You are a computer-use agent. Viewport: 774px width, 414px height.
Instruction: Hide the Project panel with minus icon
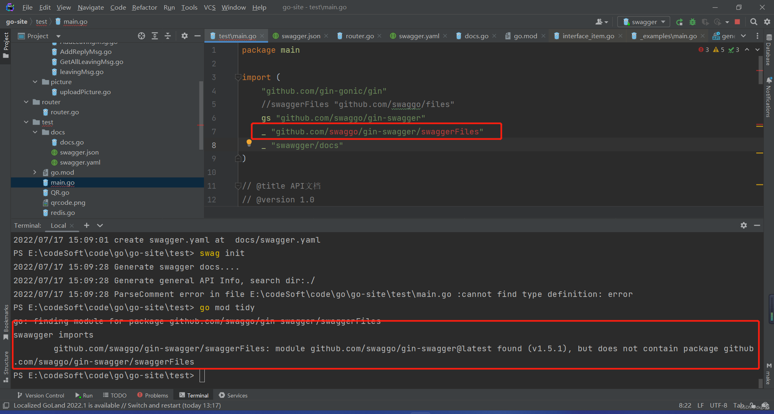198,36
